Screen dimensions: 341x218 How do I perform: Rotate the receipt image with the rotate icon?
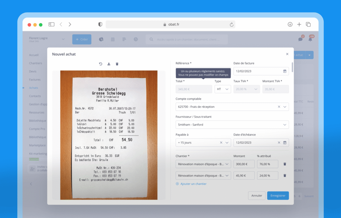pos(101,64)
